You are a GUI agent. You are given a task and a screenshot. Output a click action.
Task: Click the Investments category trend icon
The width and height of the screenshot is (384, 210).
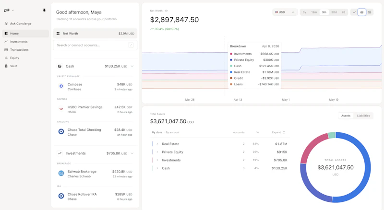pyautogui.click(x=60, y=153)
